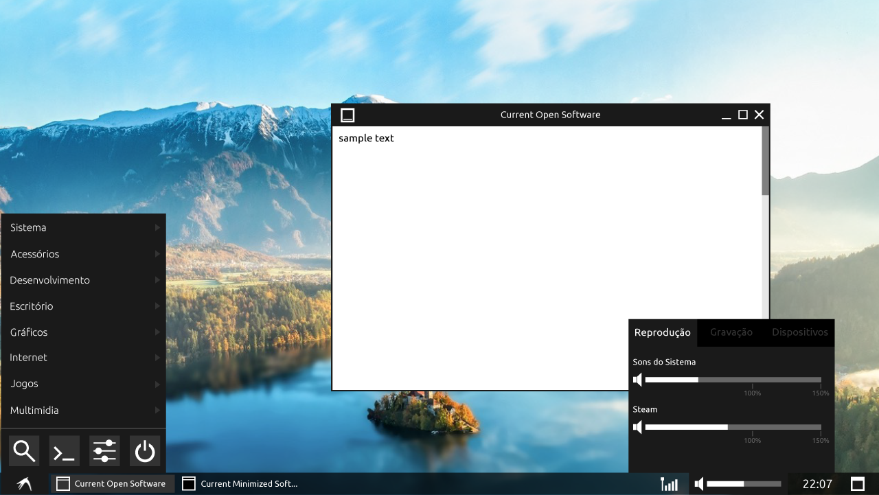Click the window's vertical scrollbar thumb
This screenshot has width=879, height=495.
[765, 161]
